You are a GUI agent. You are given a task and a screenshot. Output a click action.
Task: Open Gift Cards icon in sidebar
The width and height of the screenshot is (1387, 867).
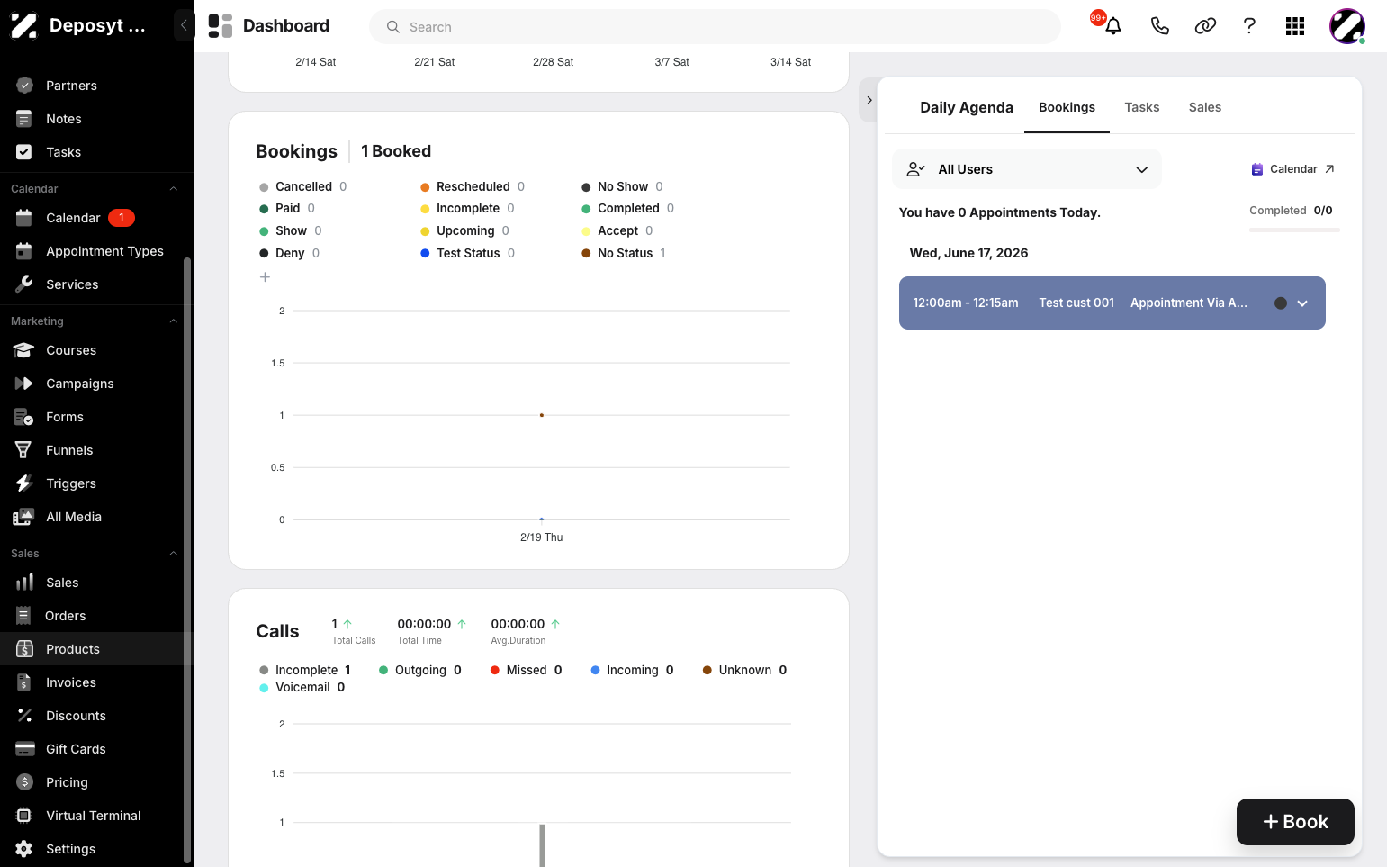24,749
